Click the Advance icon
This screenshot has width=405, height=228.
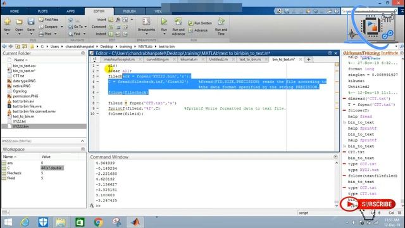click(x=190, y=30)
